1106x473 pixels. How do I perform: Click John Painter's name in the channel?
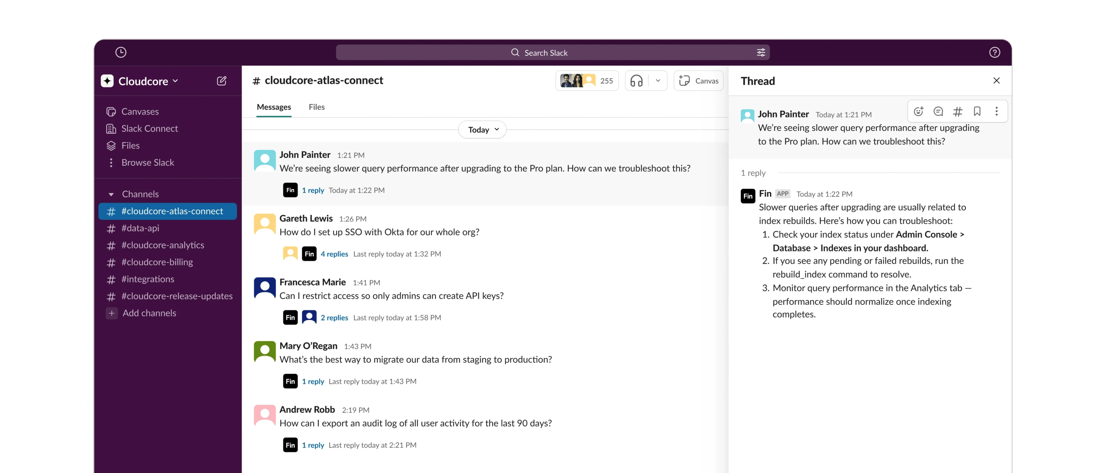[x=305, y=155]
